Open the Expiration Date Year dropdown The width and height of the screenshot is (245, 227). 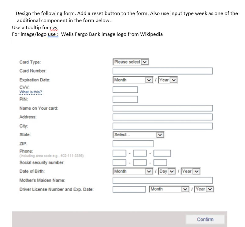click(x=167, y=80)
